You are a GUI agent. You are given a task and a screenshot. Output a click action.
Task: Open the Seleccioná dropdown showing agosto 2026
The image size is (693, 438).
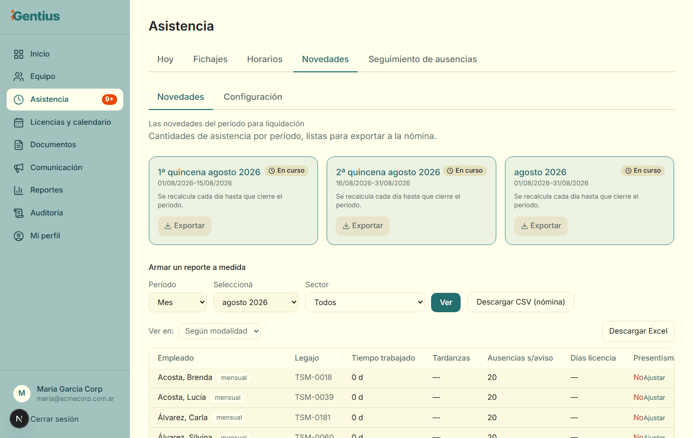tap(256, 302)
